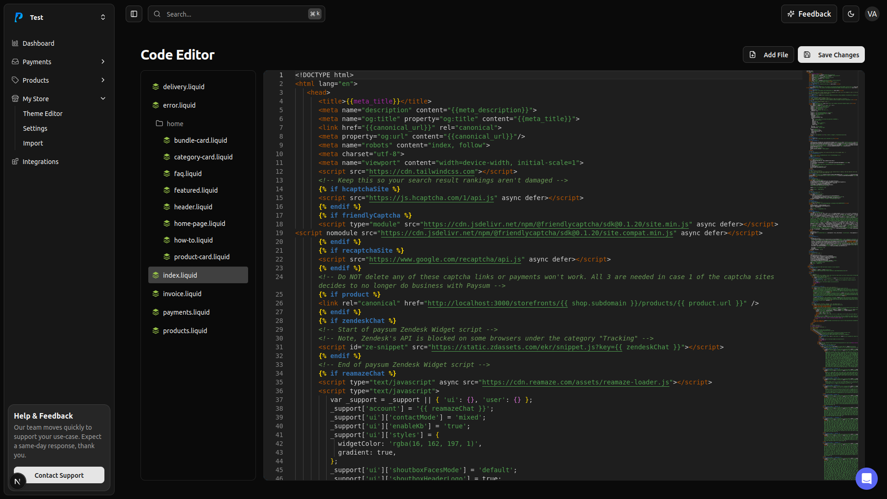887x499 pixels.
Task: Open payments.liquid file
Action: [x=198, y=312]
